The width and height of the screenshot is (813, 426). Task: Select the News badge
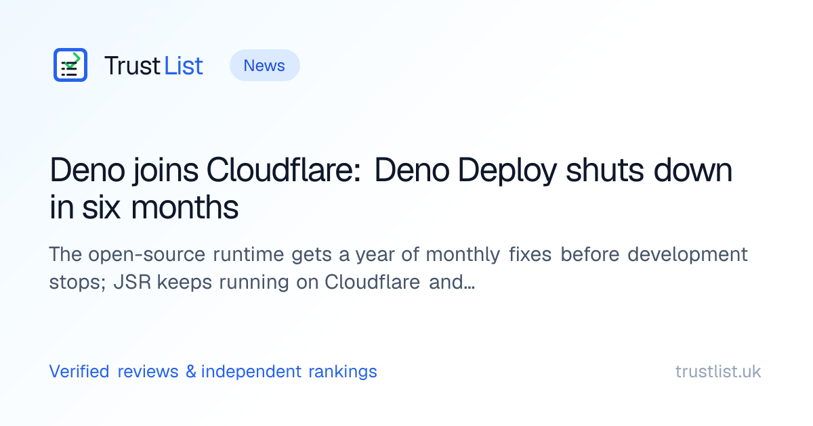(x=264, y=66)
